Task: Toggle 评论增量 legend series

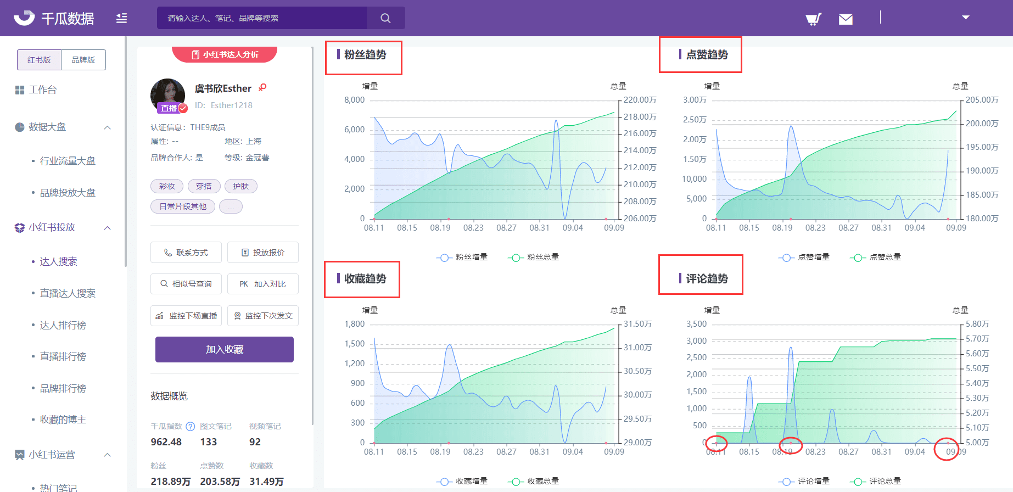Action: (804, 482)
